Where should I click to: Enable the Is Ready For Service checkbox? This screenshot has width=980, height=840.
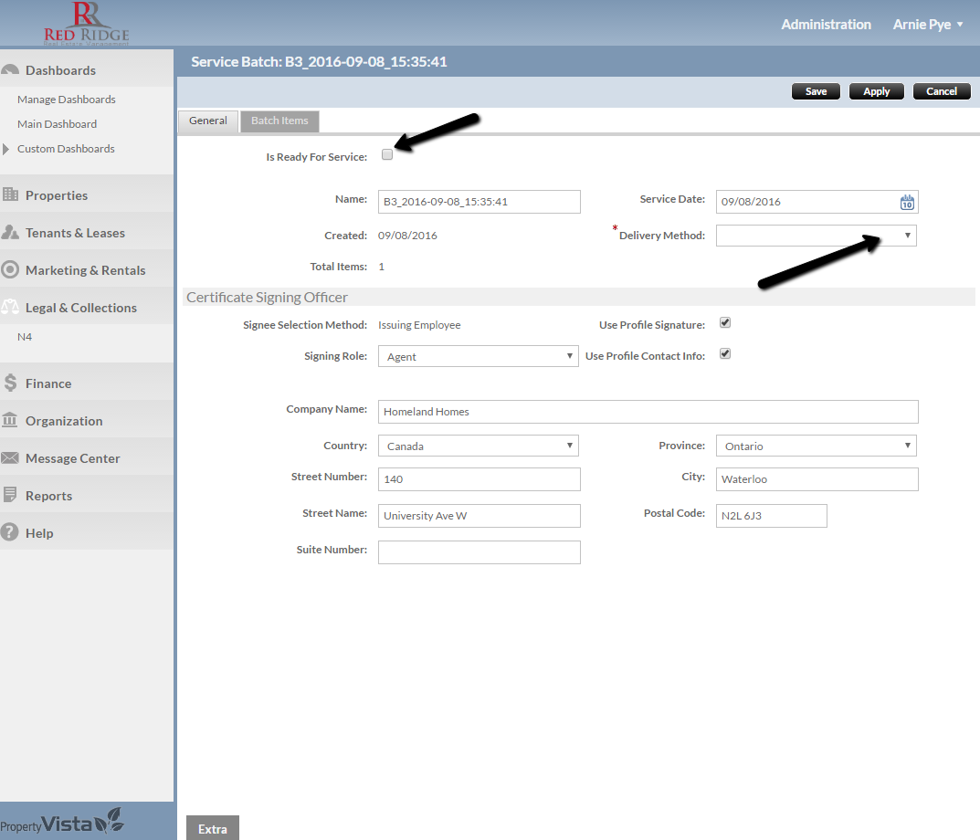coord(387,155)
